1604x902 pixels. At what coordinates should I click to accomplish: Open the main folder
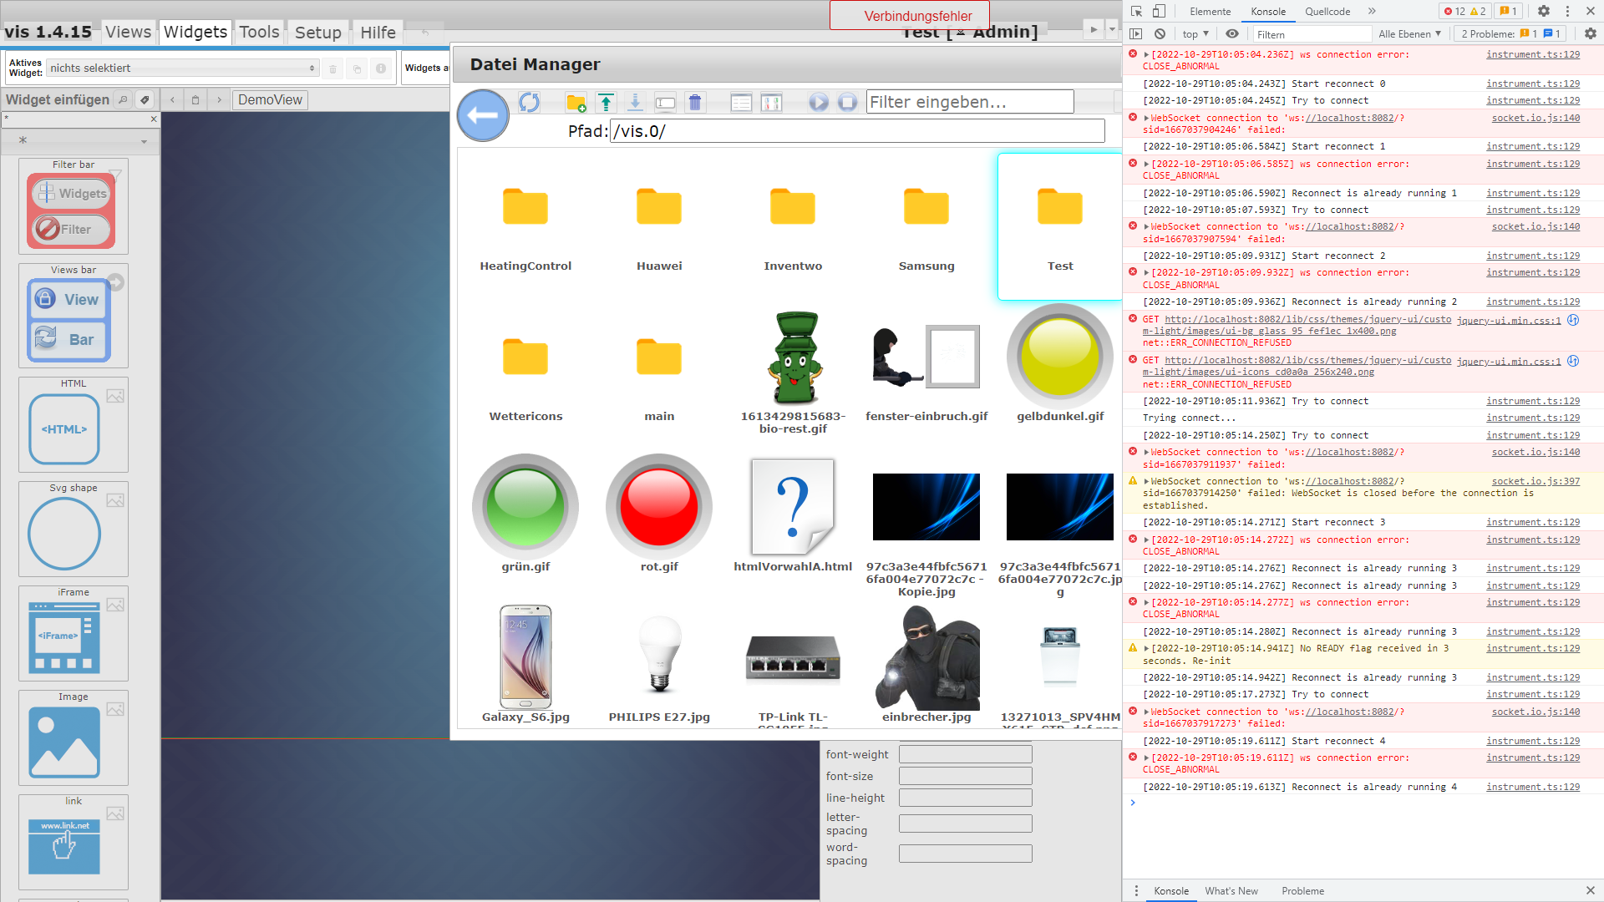659,376
